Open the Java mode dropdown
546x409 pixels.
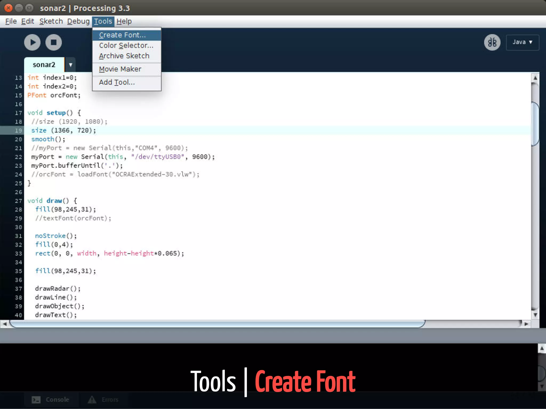pos(522,42)
